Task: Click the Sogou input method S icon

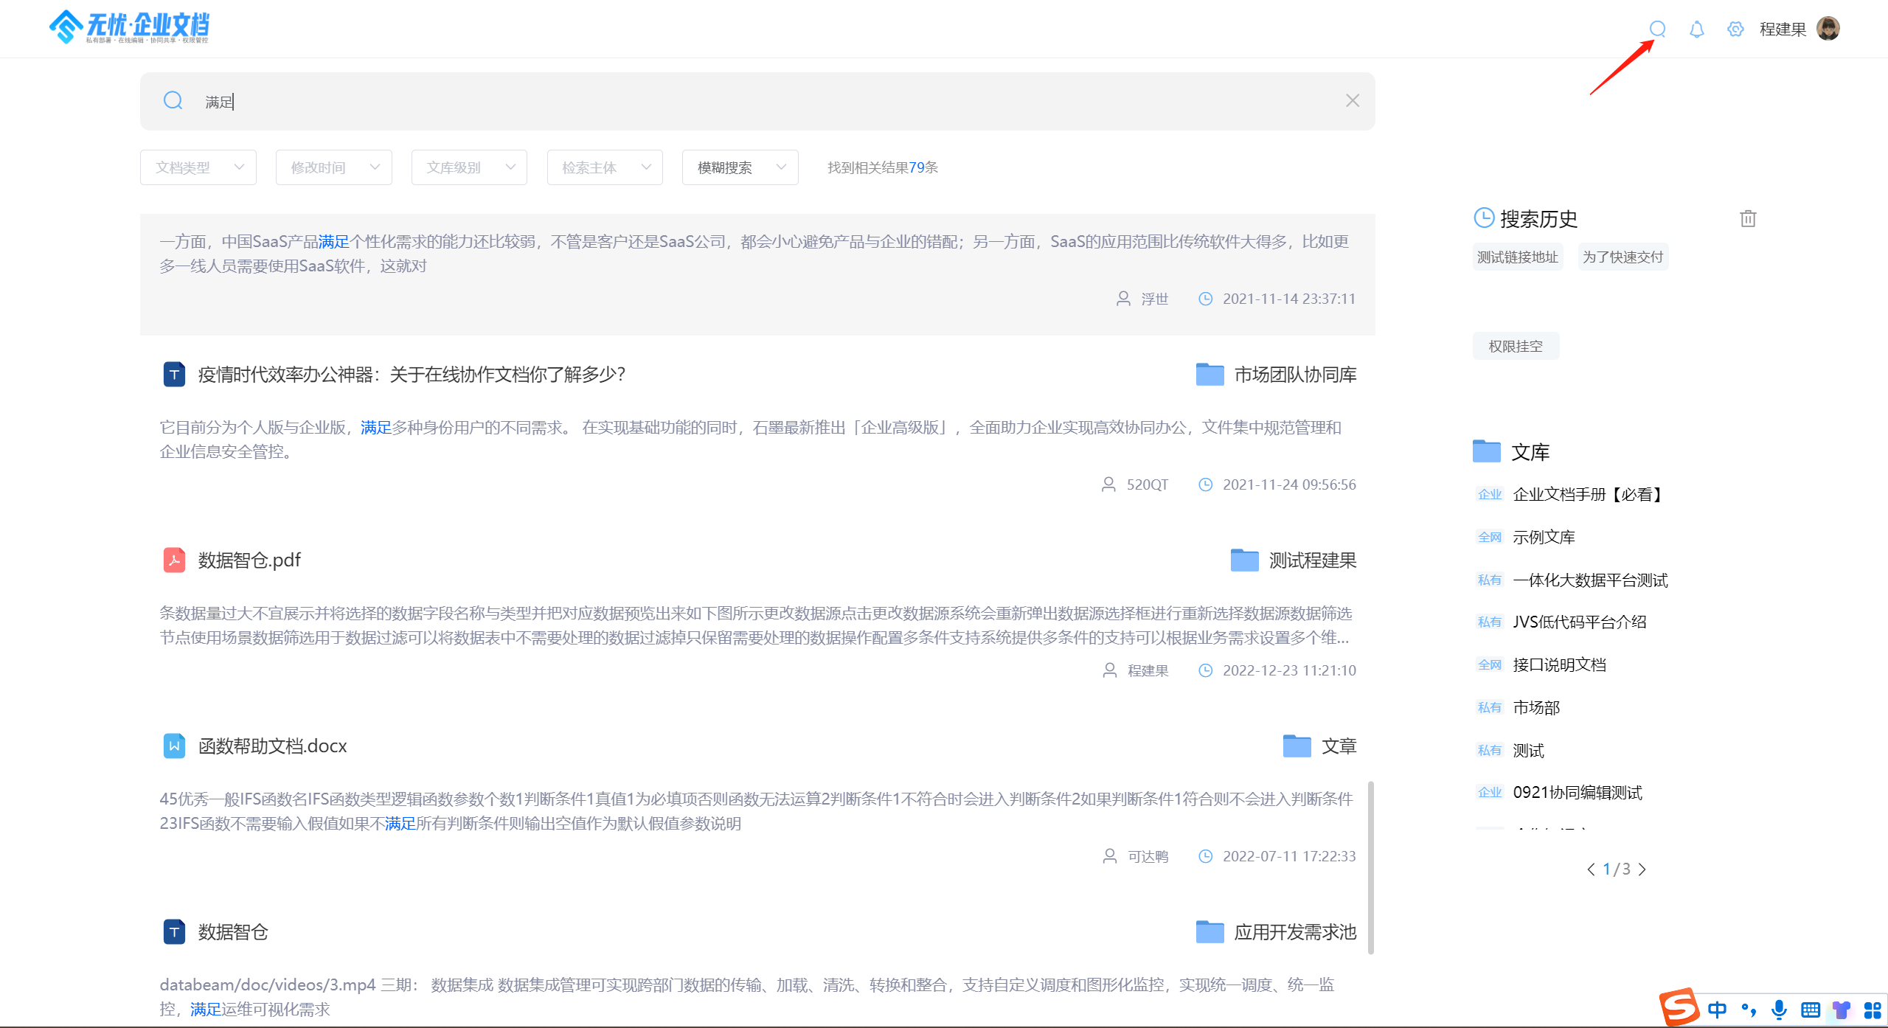Action: click(1679, 1007)
